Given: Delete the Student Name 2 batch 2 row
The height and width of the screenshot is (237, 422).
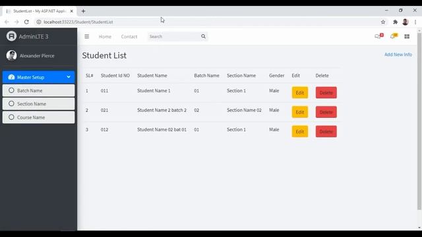Looking at the screenshot, I should [326, 112].
